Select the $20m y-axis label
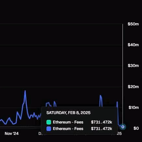Image resolution: width=142 pixels, height=142 pixels. [x=133, y=87]
